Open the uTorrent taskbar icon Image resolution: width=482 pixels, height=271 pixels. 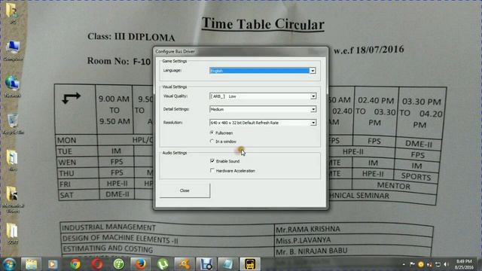(x=163, y=264)
